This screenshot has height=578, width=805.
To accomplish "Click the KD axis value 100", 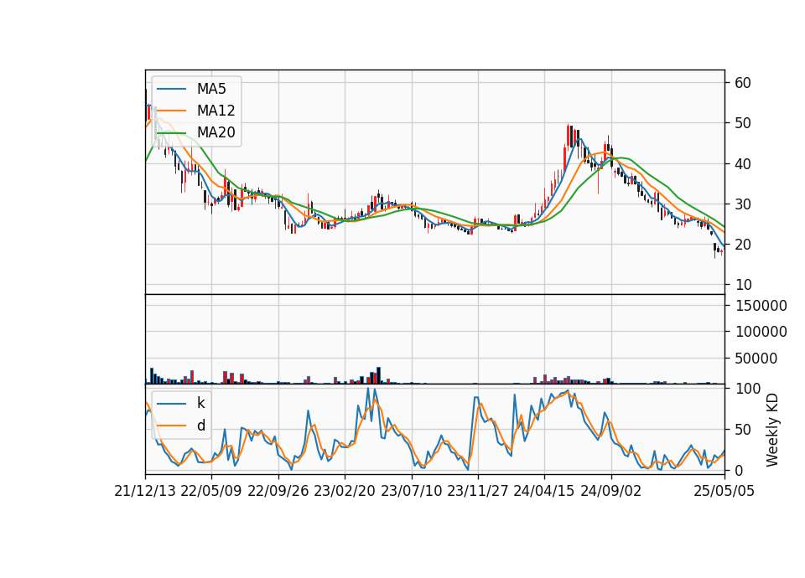I will coord(747,389).
